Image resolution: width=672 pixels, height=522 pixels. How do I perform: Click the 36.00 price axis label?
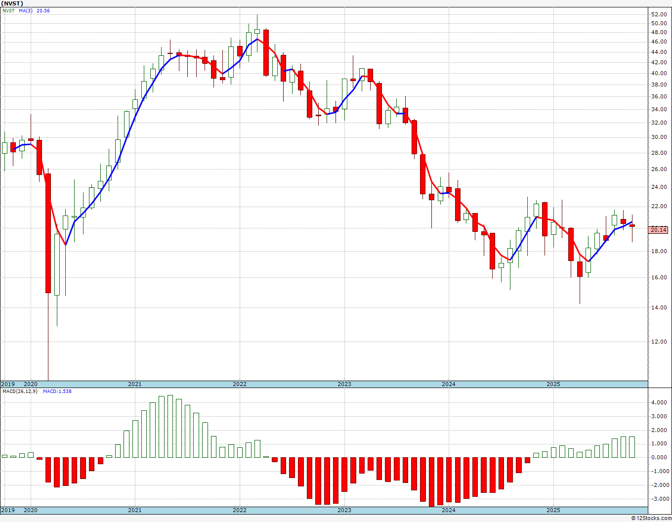(x=659, y=96)
